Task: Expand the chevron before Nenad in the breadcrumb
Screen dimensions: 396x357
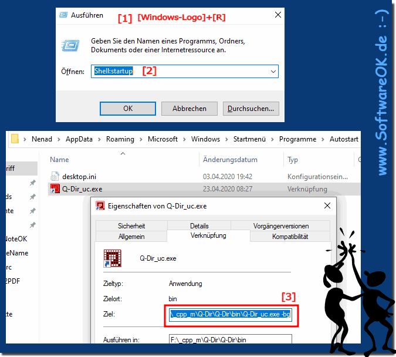Action: click(25, 139)
